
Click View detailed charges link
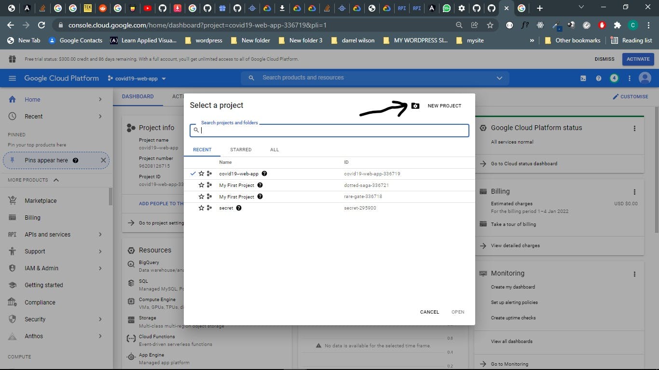click(x=515, y=245)
